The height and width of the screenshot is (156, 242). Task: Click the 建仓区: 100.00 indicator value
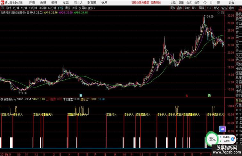click(89, 99)
